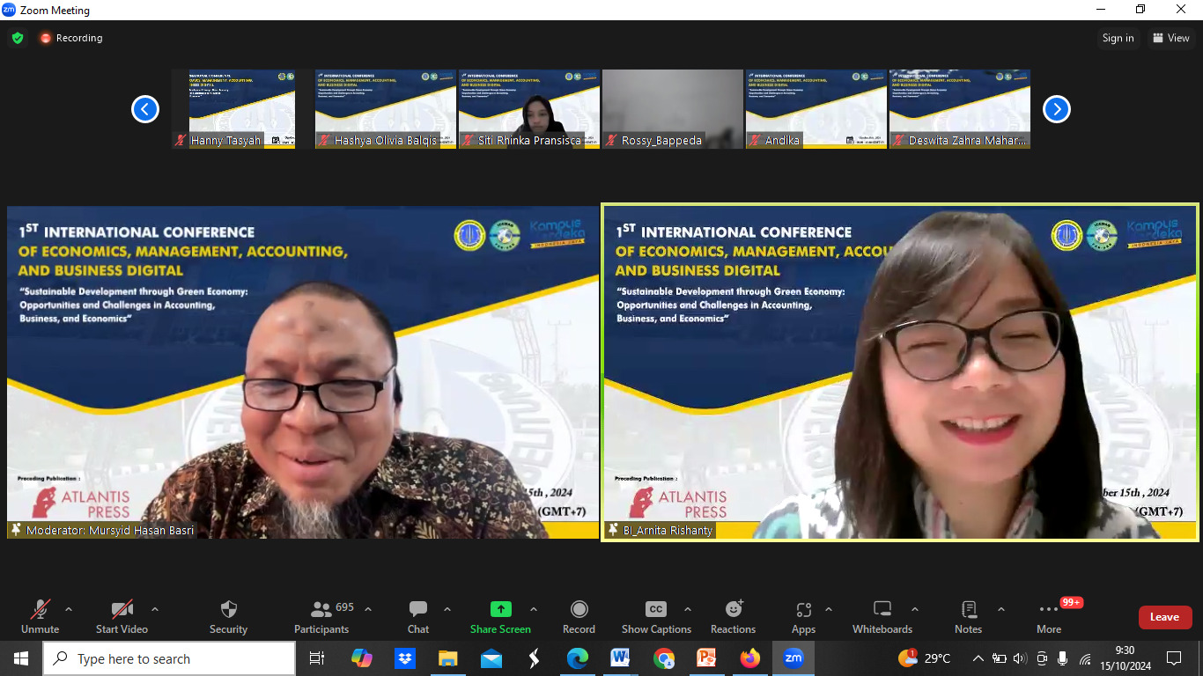Open the Whiteboards tool
Screen dimensions: 1203x676
point(882,610)
